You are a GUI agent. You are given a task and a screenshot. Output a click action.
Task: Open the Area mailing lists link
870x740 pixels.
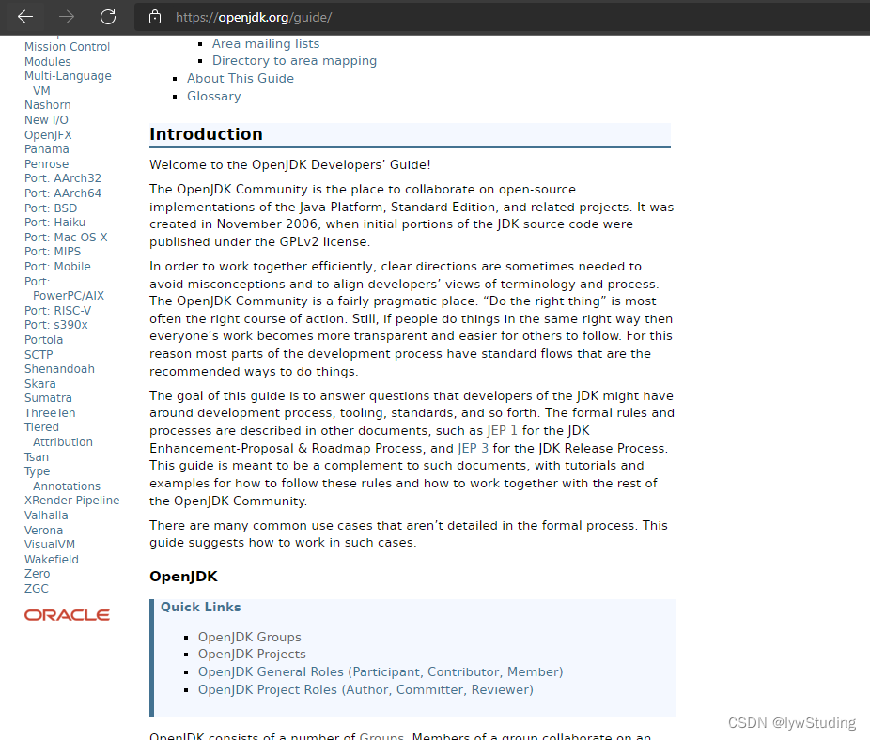[266, 44]
